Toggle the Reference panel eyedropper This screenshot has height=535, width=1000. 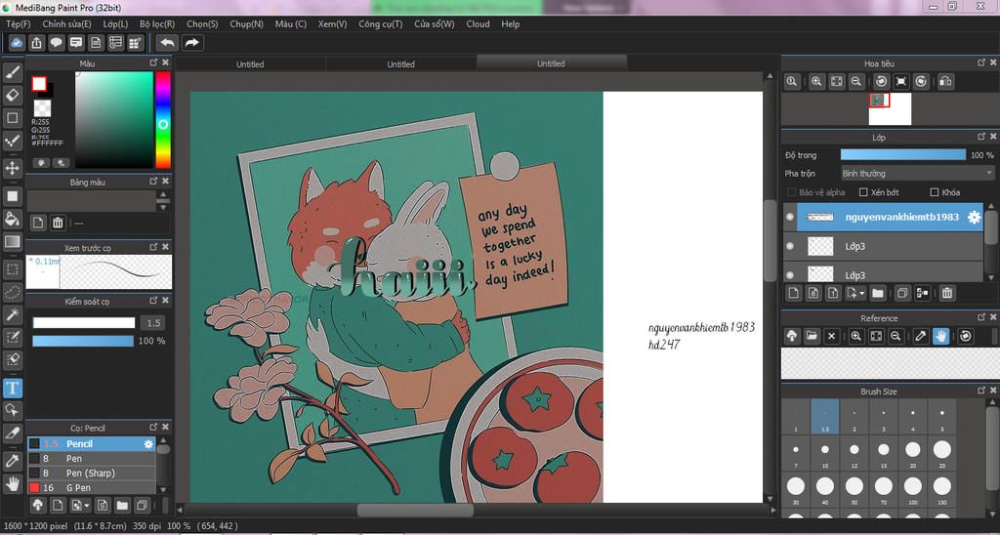click(921, 336)
